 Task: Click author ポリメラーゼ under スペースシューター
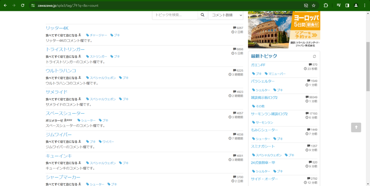pyautogui.click(x=54, y=120)
